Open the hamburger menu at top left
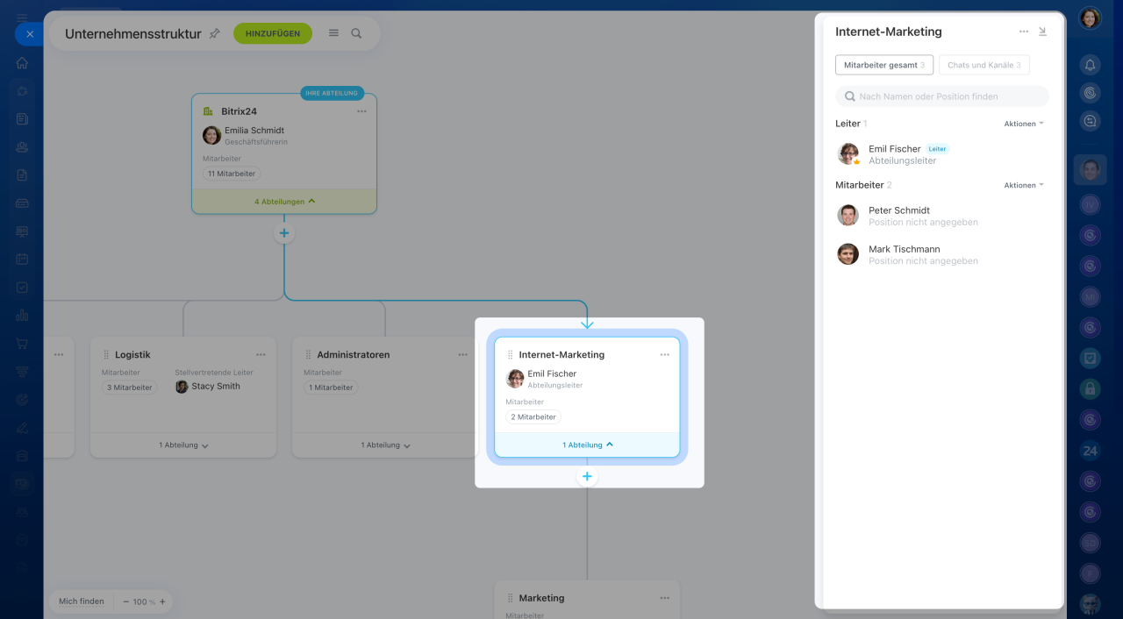The width and height of the screenshot is (1123, 619). click(22, 17)
